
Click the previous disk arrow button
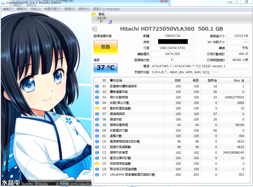(x=94, y=29)
